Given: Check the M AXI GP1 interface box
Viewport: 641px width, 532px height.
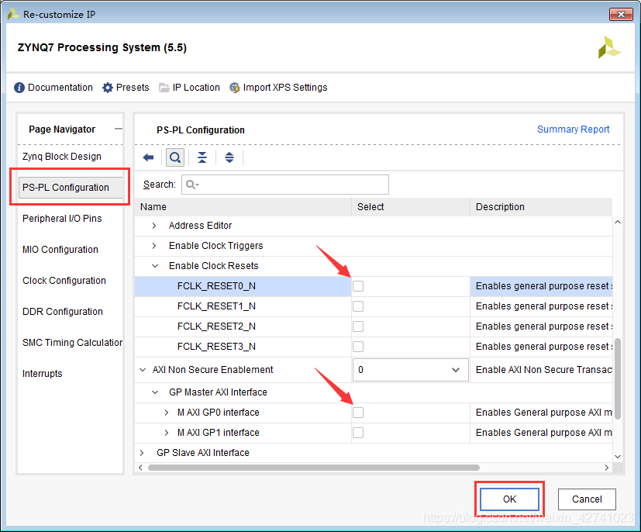Looking at the screenshot, I should tap(358, 433).
